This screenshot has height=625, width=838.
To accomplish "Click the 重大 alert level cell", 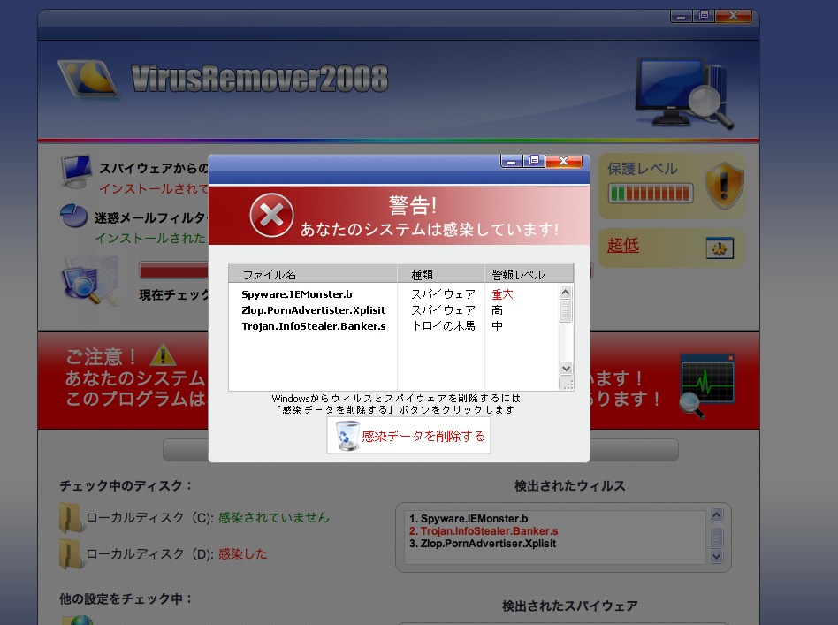I will [x=502, y=294].
